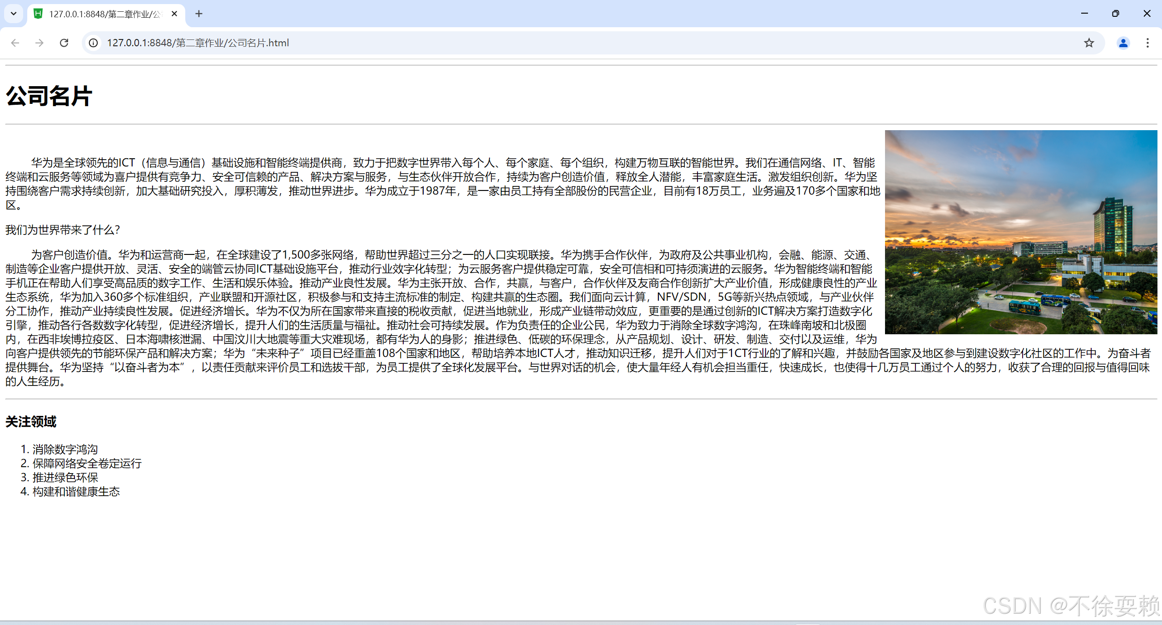
Task: Open the Chrome profile avatar
Action: tap(1123, 43)
